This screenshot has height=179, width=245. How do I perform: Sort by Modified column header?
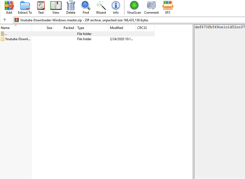122,28
